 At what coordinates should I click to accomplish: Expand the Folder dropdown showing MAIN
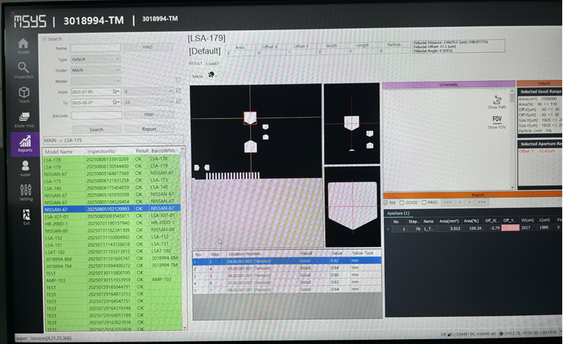tap(95, 70)
